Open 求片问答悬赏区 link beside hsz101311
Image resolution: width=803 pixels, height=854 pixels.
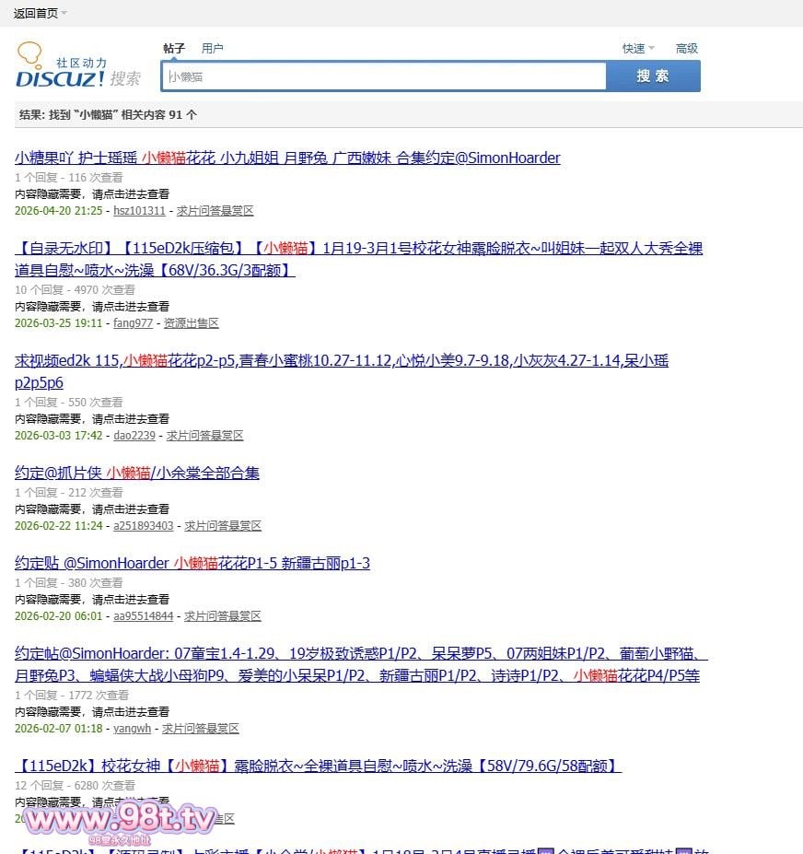[x=215, y=211]
